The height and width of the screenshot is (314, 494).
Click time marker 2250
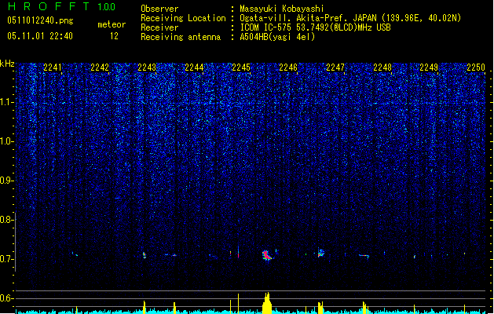coord(476,67)
